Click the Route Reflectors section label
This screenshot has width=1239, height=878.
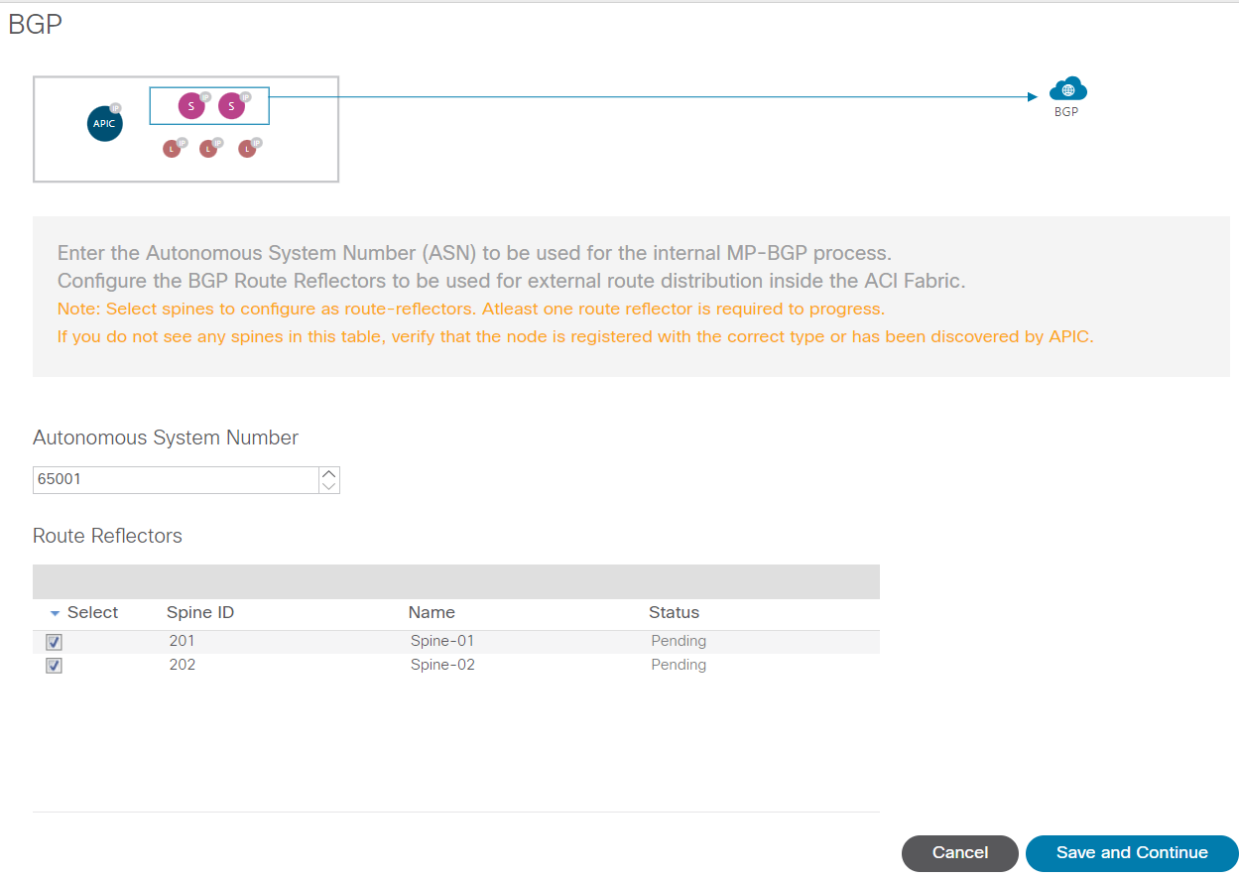(107, 536)
